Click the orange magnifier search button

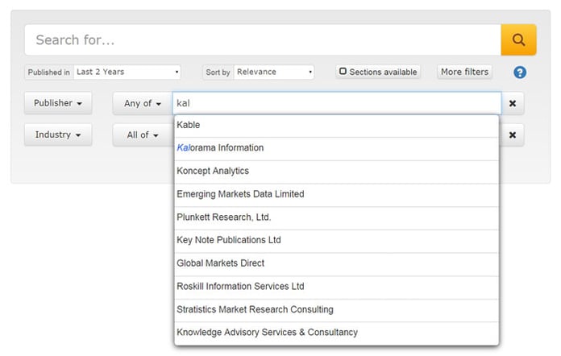pyautogui.click(x=518, y=39)
